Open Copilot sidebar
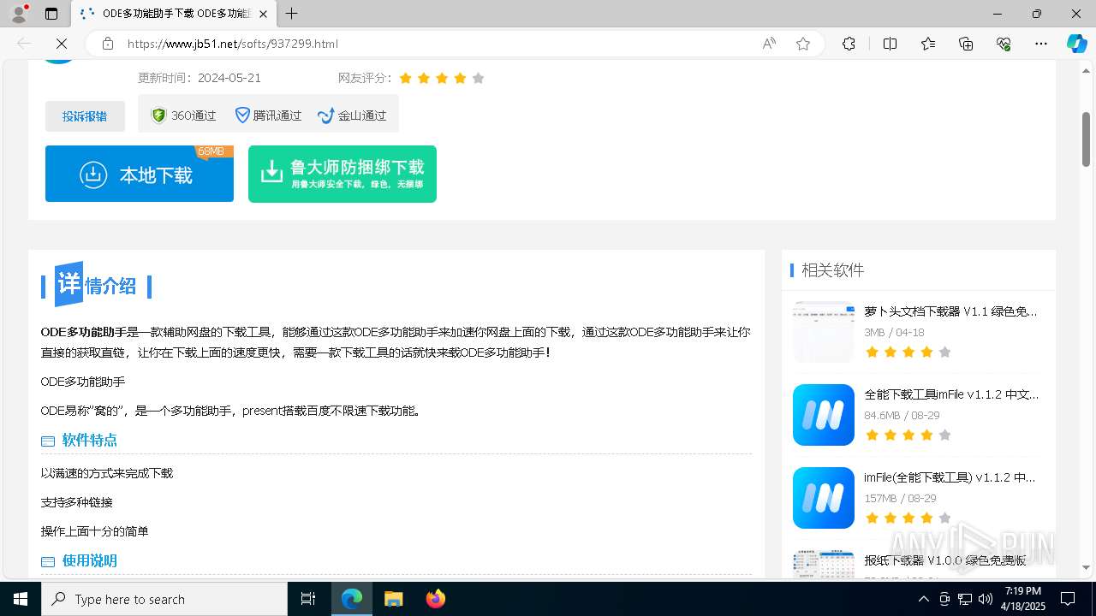1096x616 pixels. click(1076, 44)
